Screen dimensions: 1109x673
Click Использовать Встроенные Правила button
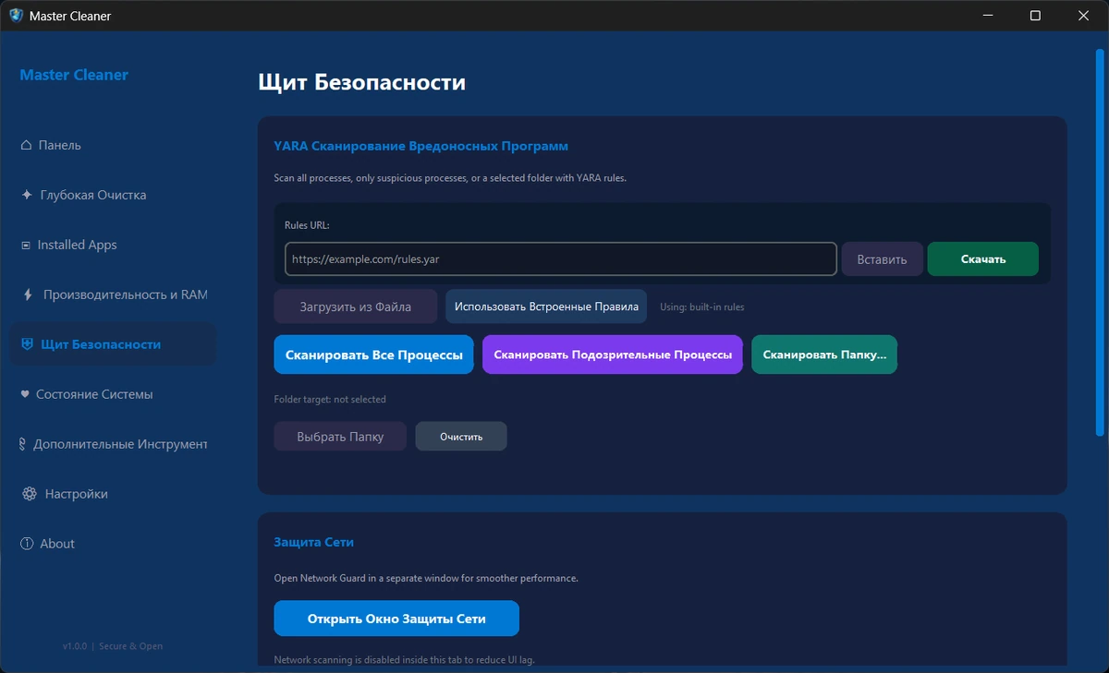point(546,306)
